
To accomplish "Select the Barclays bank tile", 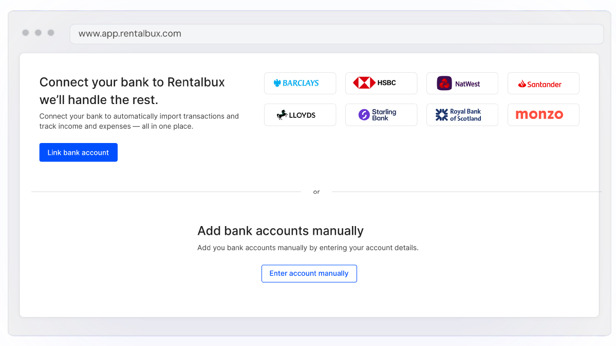I will (300, 83).
